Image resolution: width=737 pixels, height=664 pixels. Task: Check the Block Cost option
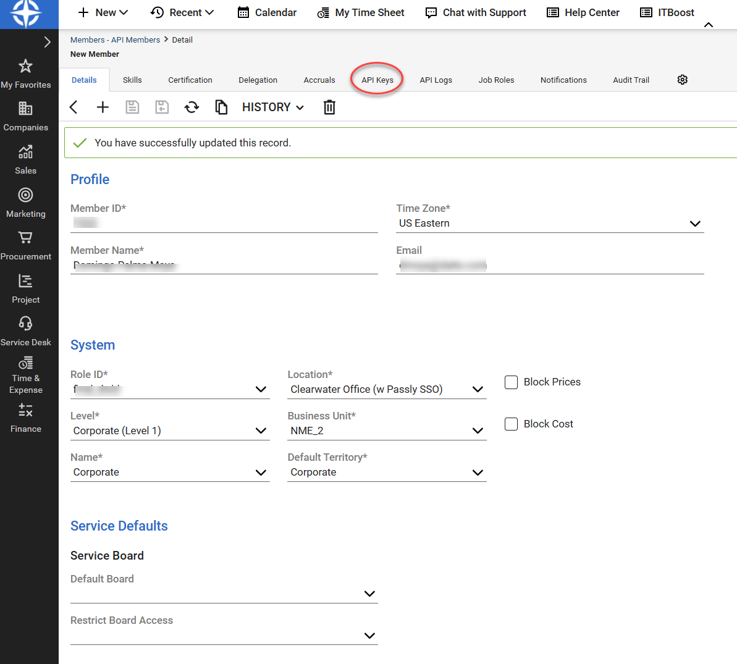click(511, 424)
